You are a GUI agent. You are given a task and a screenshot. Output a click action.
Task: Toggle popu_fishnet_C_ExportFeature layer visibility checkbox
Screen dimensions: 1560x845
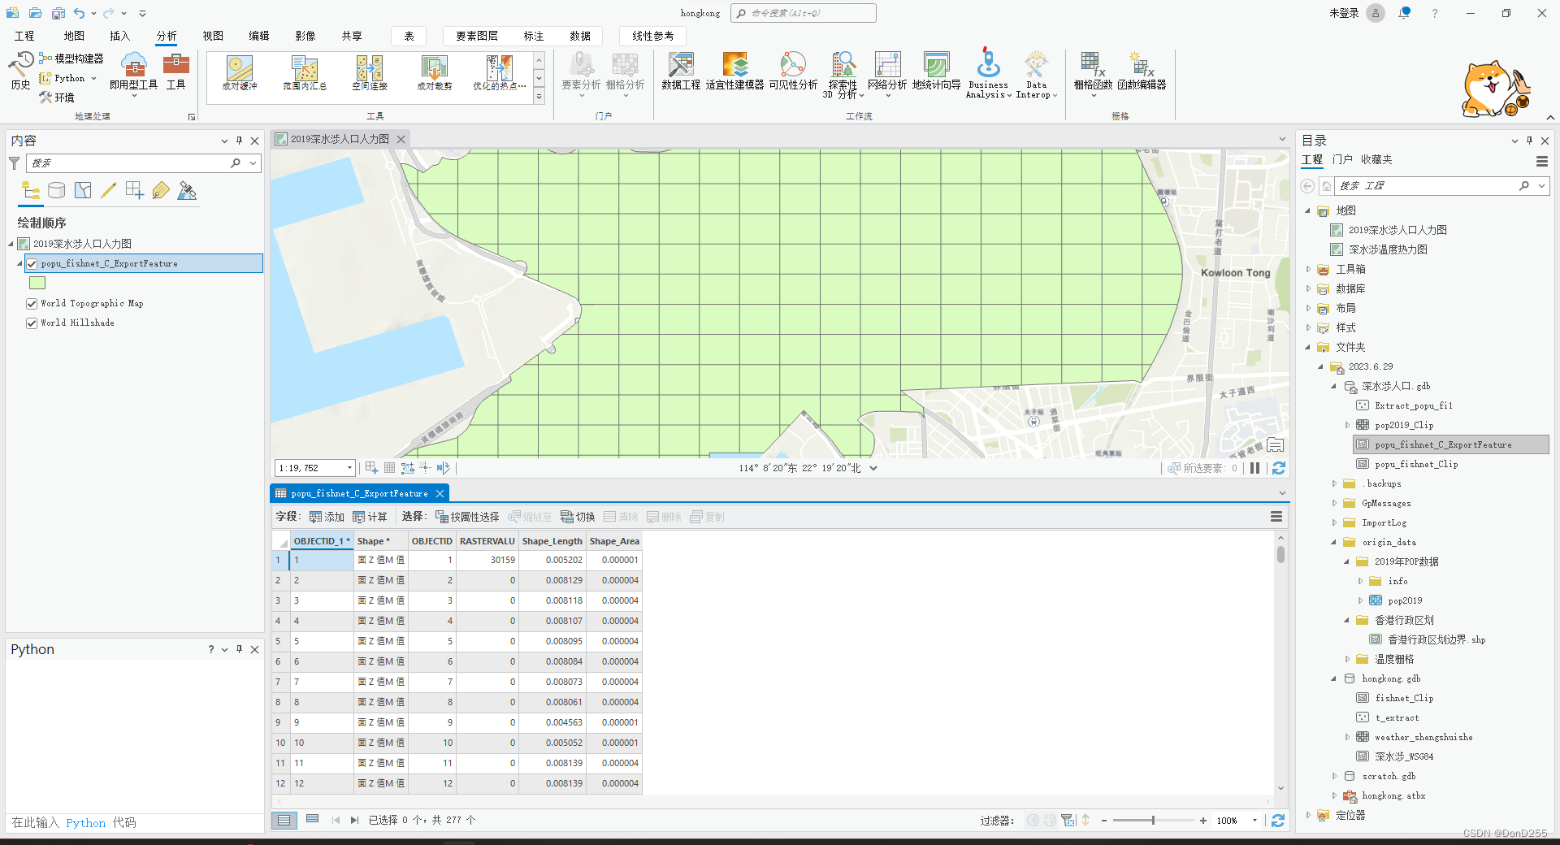(32, 263)
